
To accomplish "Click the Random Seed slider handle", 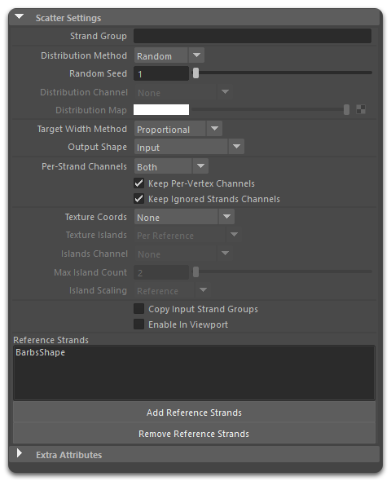I will coord(195,73).
